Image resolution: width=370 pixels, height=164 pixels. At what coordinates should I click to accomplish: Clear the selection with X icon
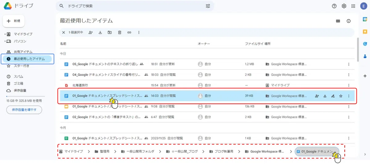click(64, 32)
